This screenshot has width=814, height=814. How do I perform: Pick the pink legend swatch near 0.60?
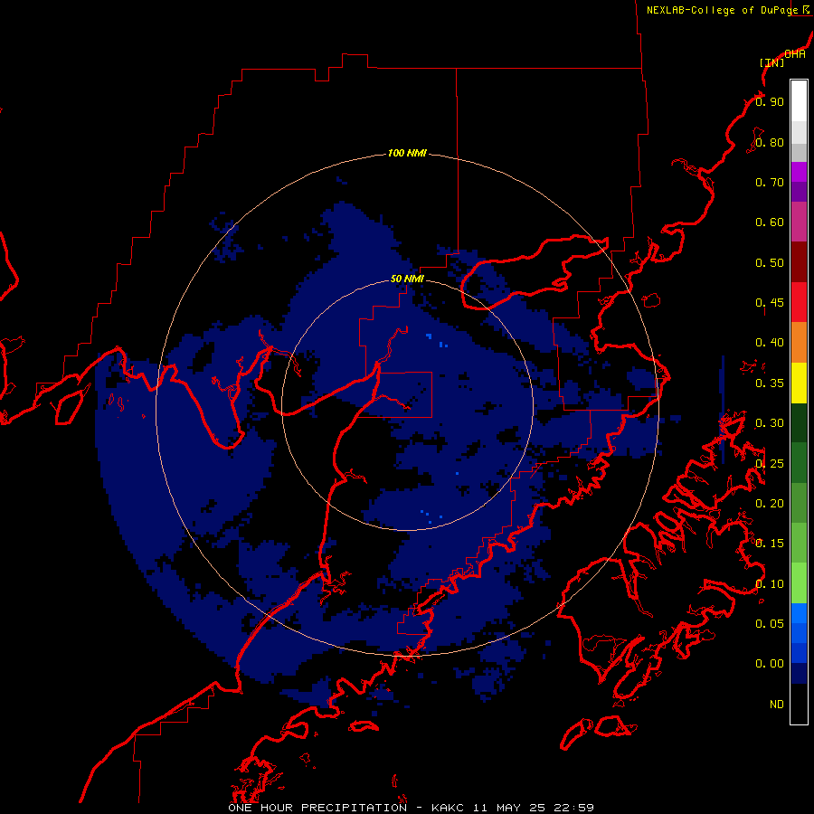pos(799,222)
